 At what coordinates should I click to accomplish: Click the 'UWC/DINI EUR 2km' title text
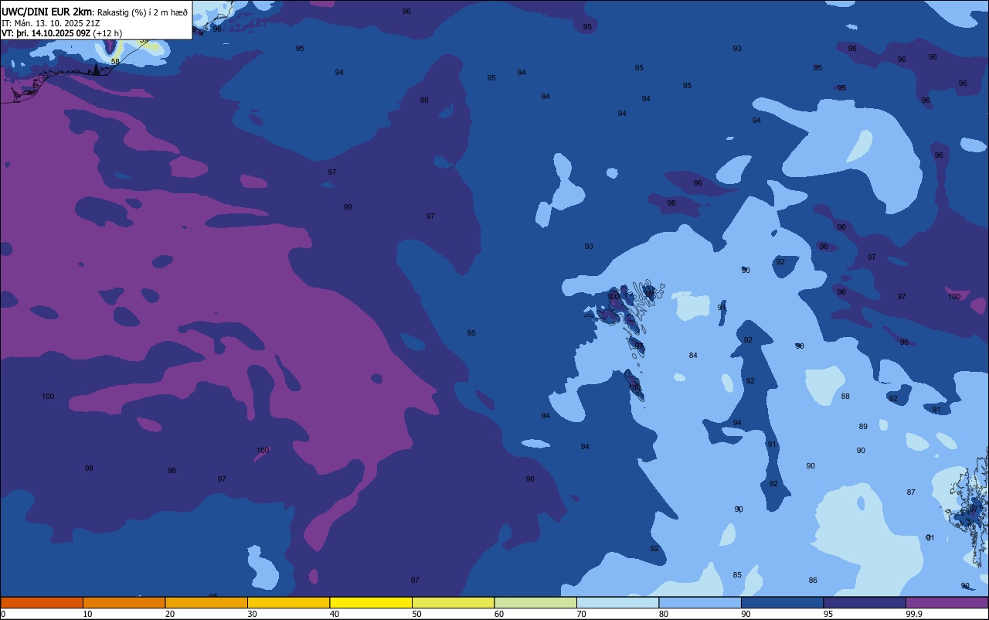coord(48,11)
